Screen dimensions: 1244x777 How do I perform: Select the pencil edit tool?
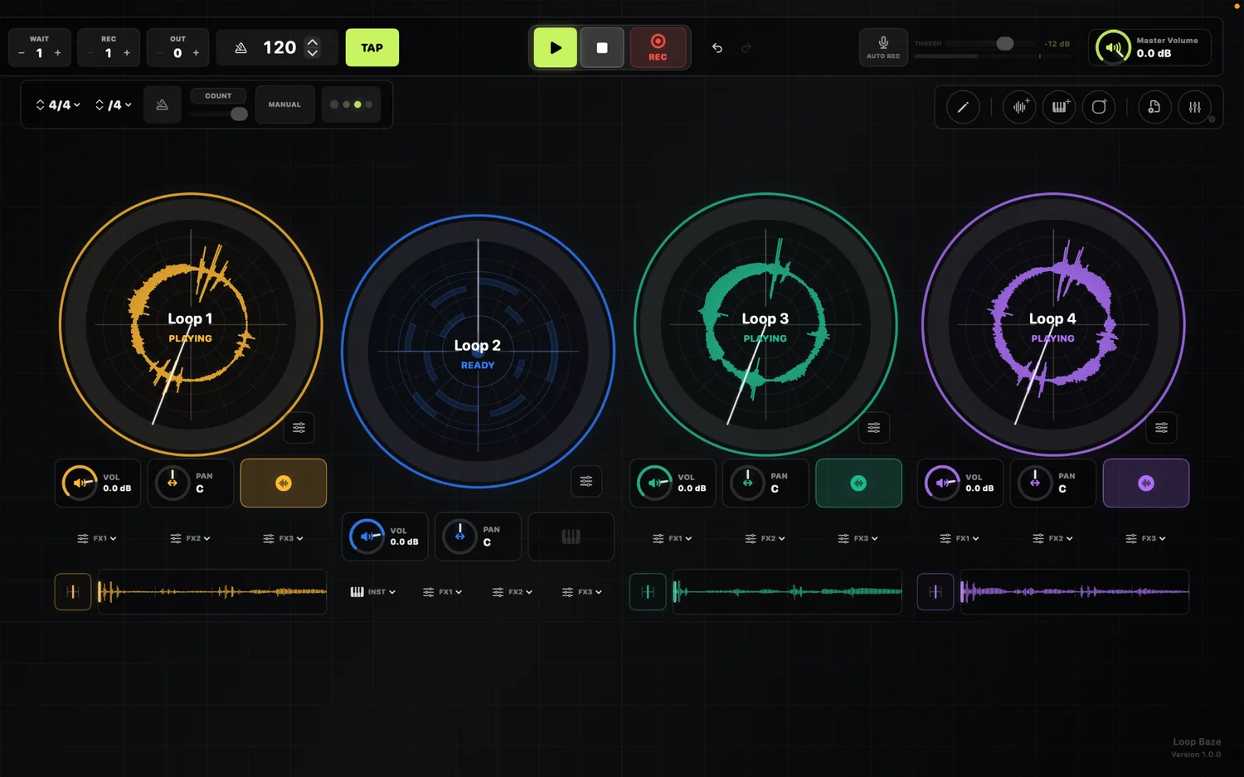[x=963, y=107]
